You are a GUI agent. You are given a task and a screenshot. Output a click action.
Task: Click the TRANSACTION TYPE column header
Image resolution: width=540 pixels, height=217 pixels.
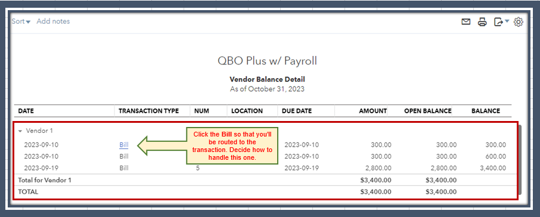pos(149,111)
